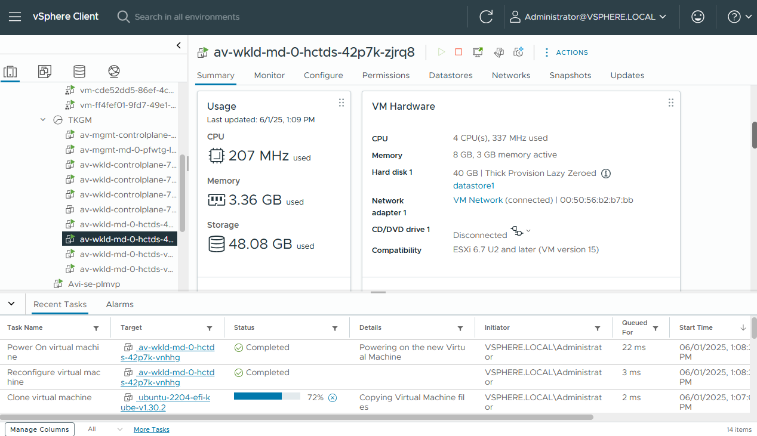The height and width of the screenshot is (436, 757).
Task: Open the ACTIONS menu
Action: pos(565,52)
